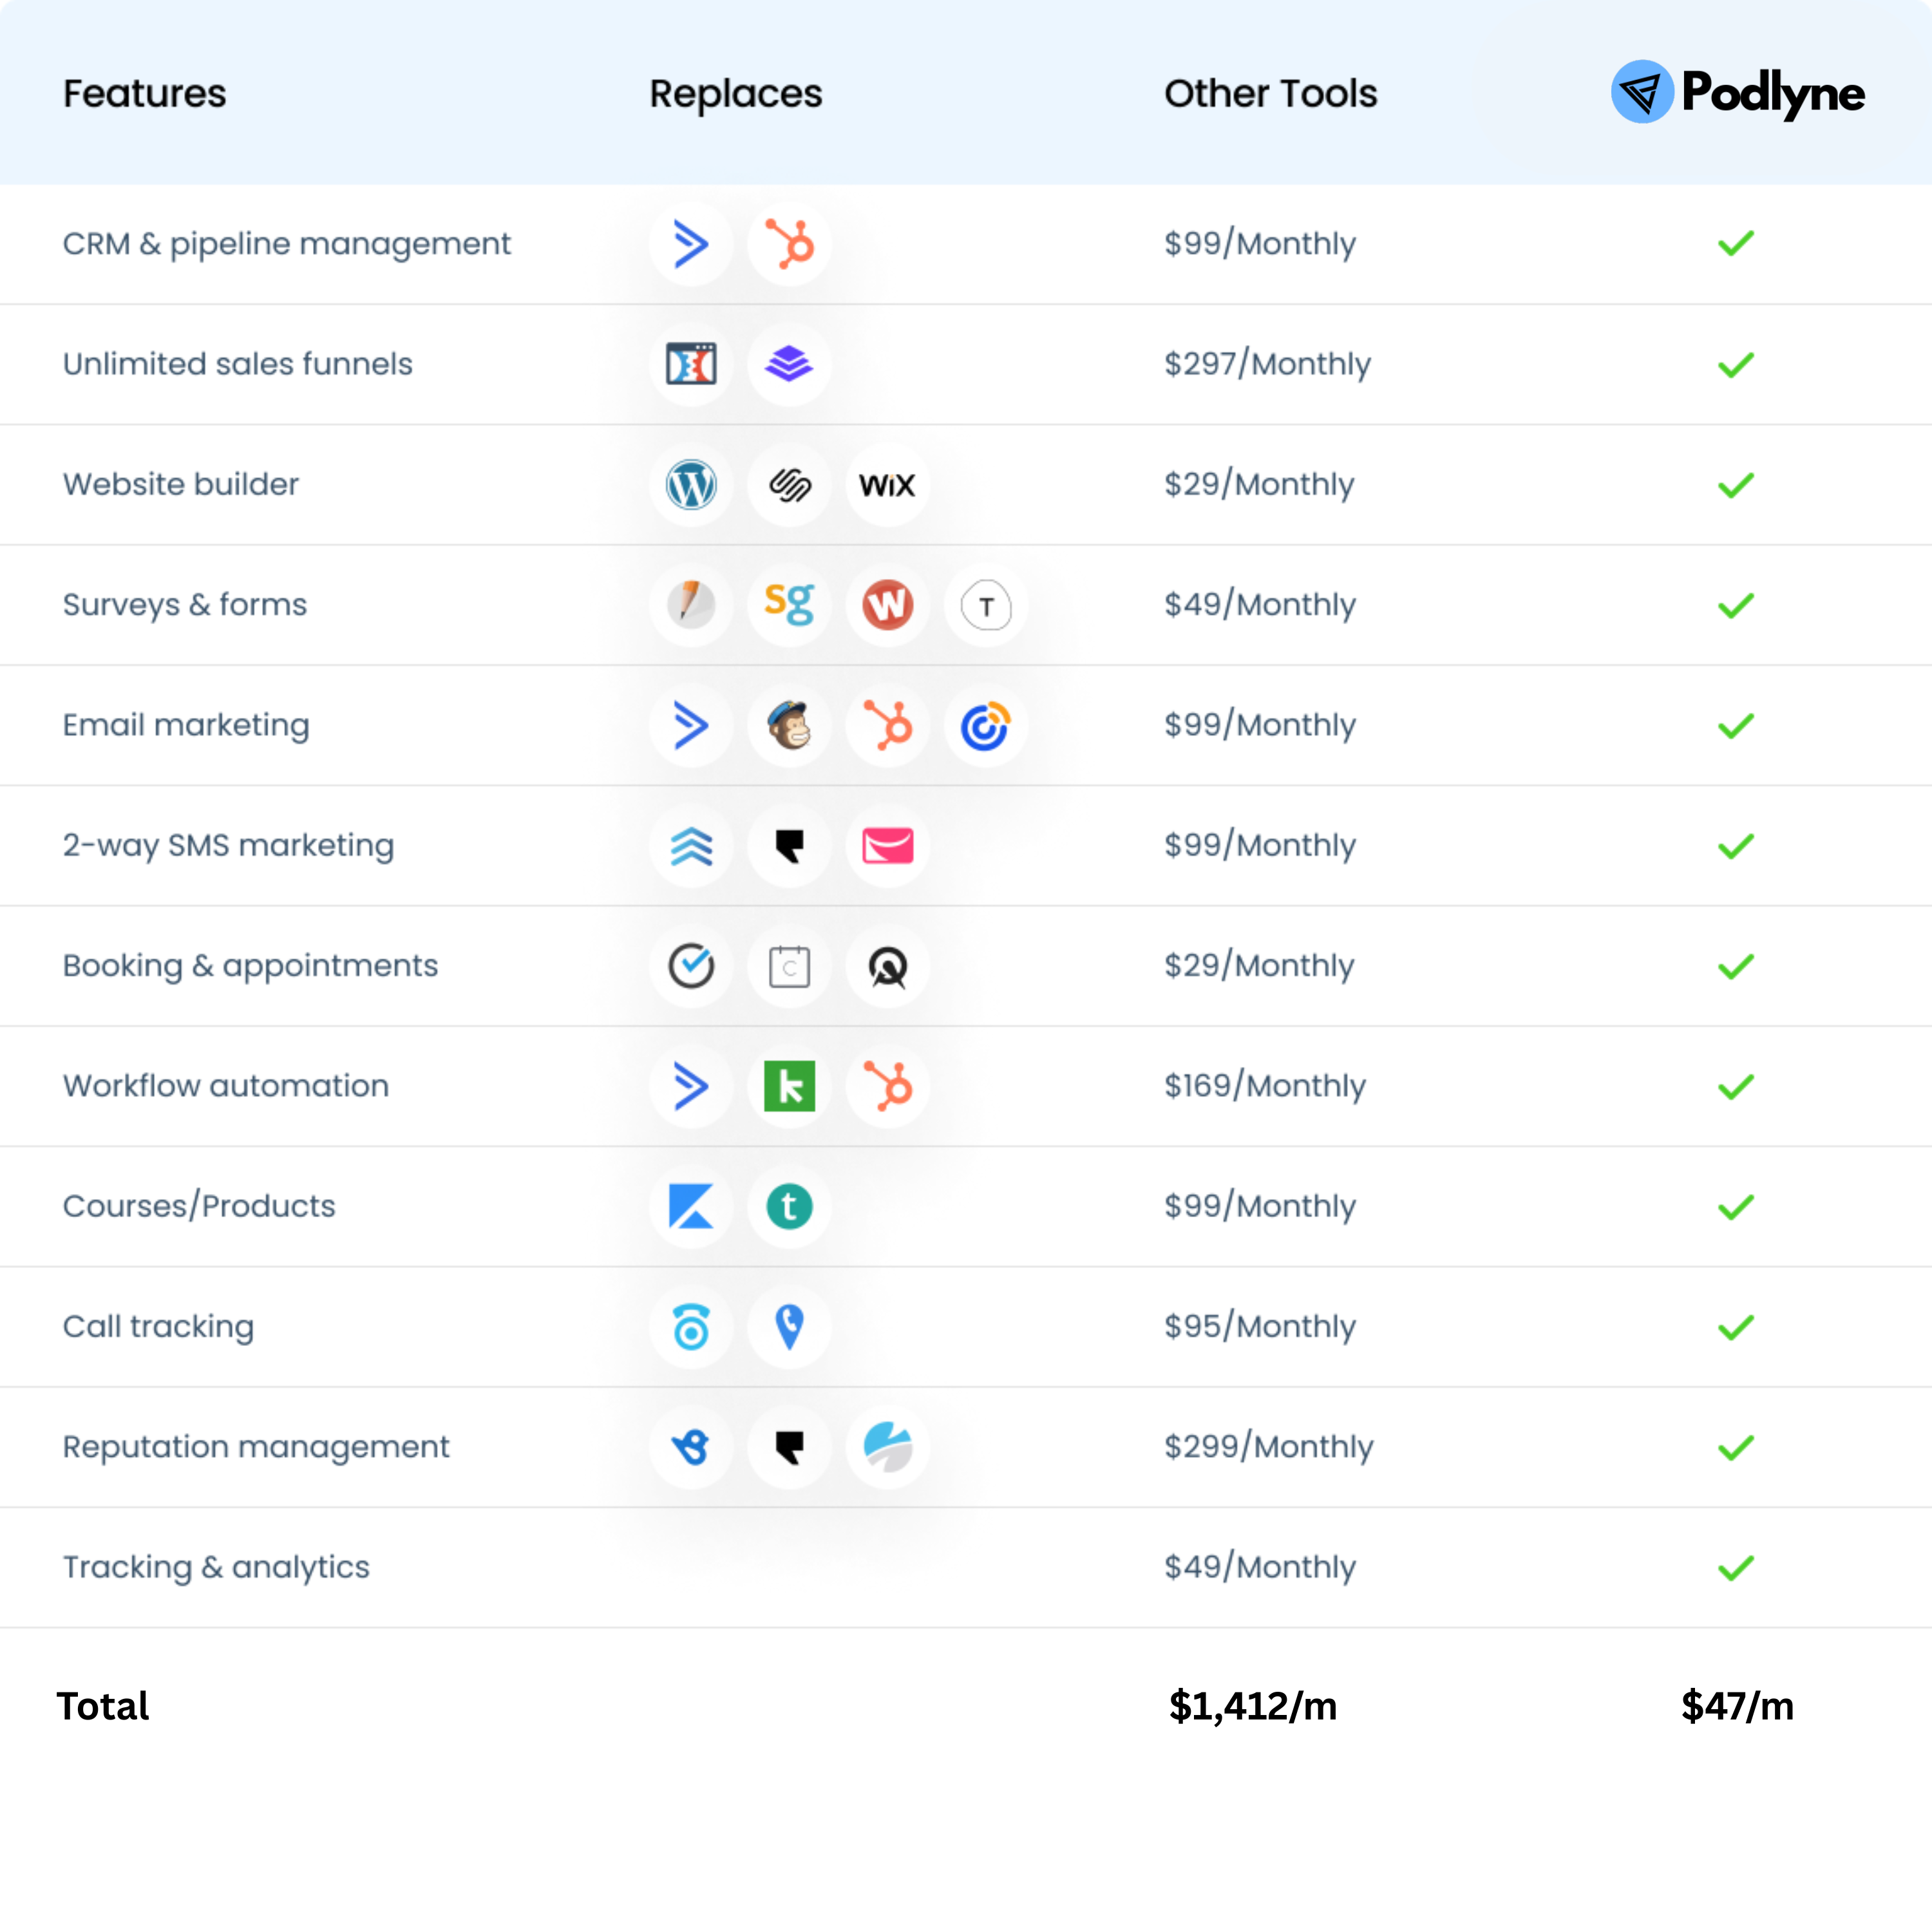This screenshot has width=1932, height=1932.
Task: Click the $297/Monthly price text
Action: coord(1267,364)
